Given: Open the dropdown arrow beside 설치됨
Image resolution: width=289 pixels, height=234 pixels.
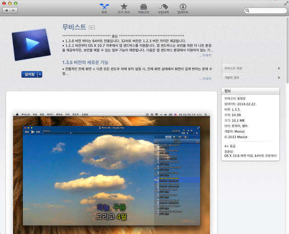Looking at the screenshot, I should [40, 74].
